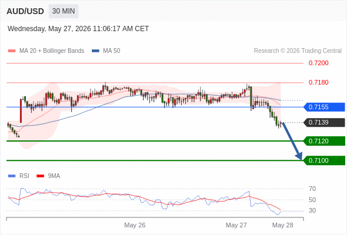
Task: Select the 0.7139 current price tag
Action: coord(324,122)
